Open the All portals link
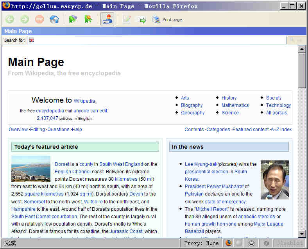The image size is (308, 249). point(277,113)
